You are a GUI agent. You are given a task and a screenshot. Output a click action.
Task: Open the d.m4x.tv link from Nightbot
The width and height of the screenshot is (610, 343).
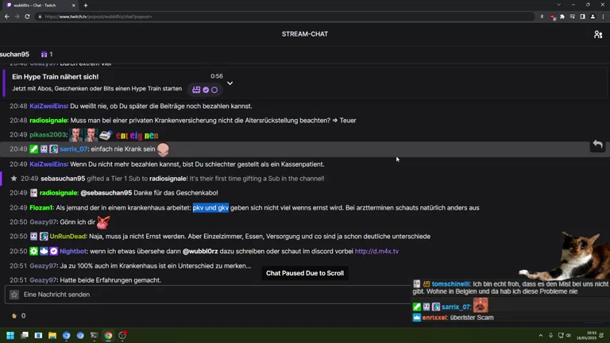tap(376, 251)
